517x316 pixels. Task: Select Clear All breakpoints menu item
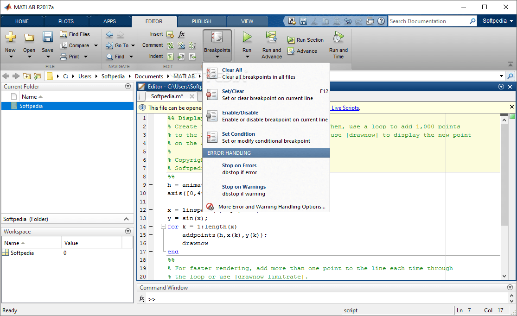[x=266, y=74]
